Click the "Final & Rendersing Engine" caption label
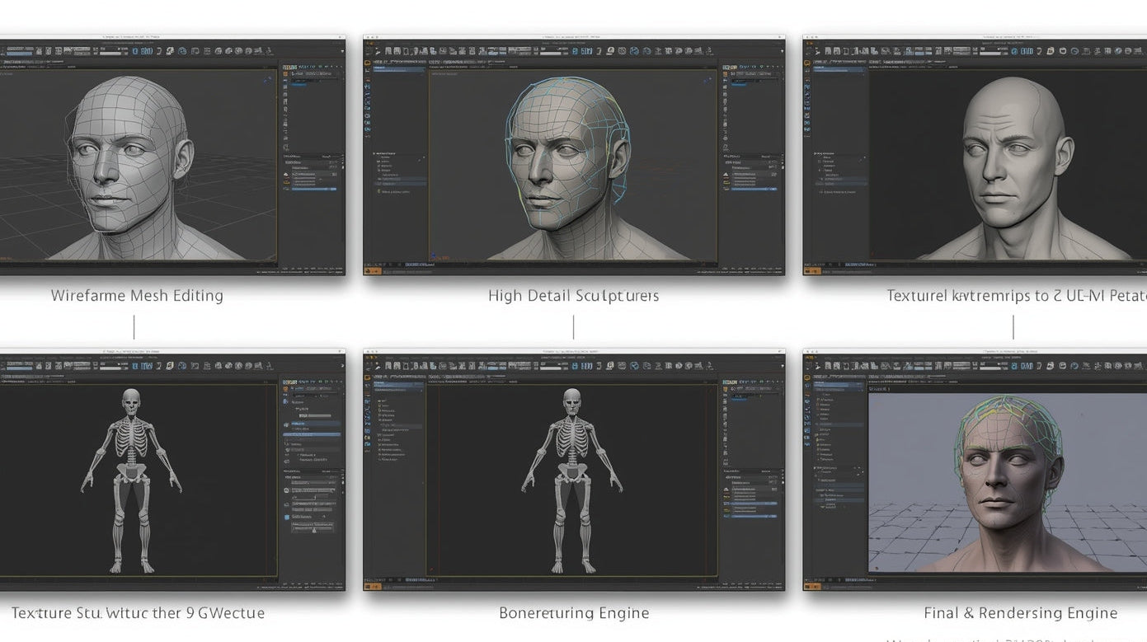This screenshot has width=1147, height=642. [1020, 613]
